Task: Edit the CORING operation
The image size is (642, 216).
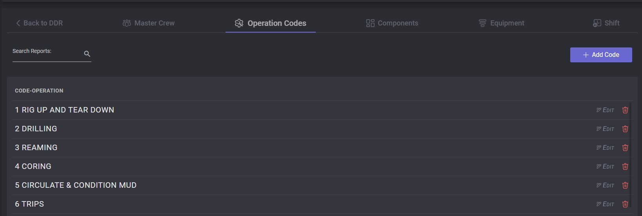Action: (x=606, y=167)
